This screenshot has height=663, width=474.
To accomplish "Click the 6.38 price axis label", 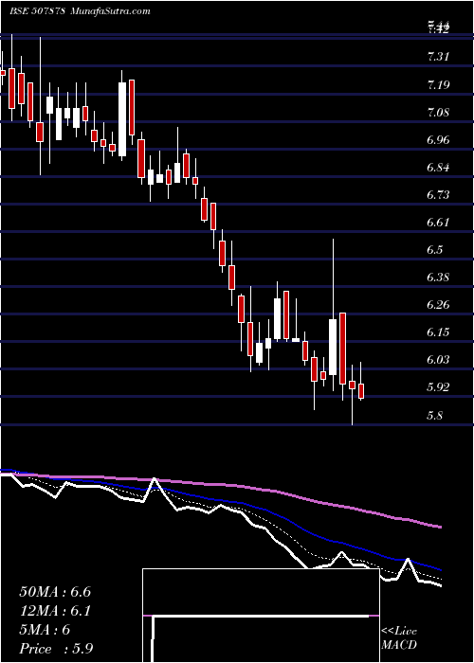I will (438, 278).
